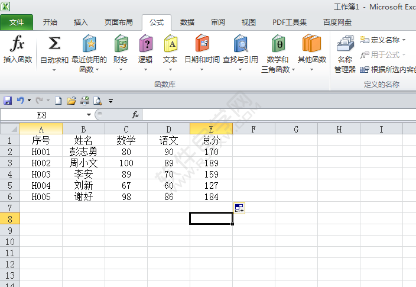
Task: Select row 1 header
Action: tap(10, 140)
